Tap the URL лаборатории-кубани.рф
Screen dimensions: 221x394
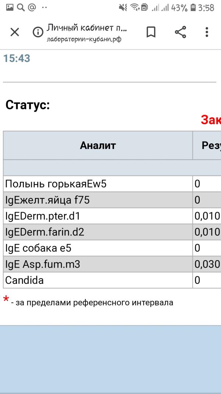pos(84,40)
